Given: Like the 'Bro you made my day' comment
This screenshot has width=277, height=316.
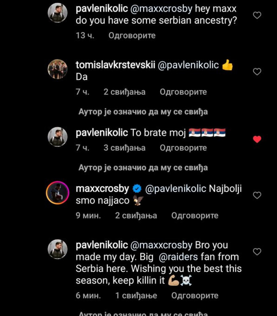Looking at the screenshot, I should pos(257,252).
